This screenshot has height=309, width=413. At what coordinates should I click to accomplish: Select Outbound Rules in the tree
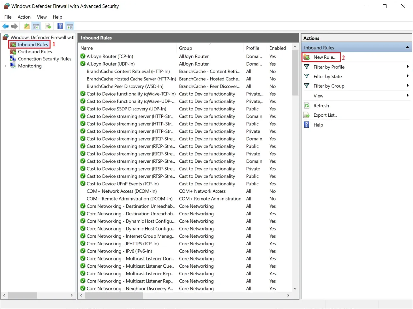click(x=35, y=52)
